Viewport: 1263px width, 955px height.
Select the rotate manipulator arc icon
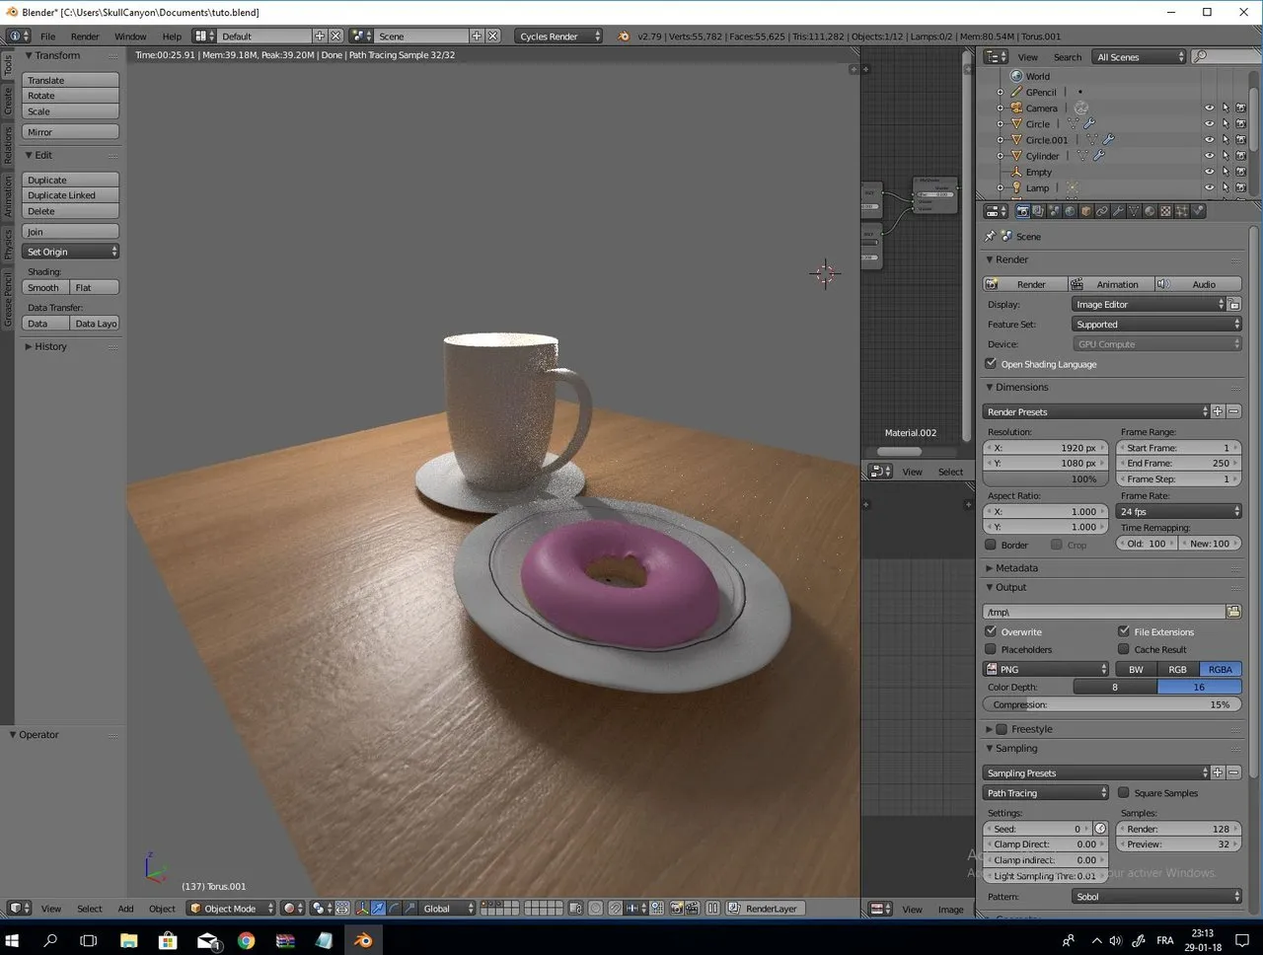click(x=393, y=909)
